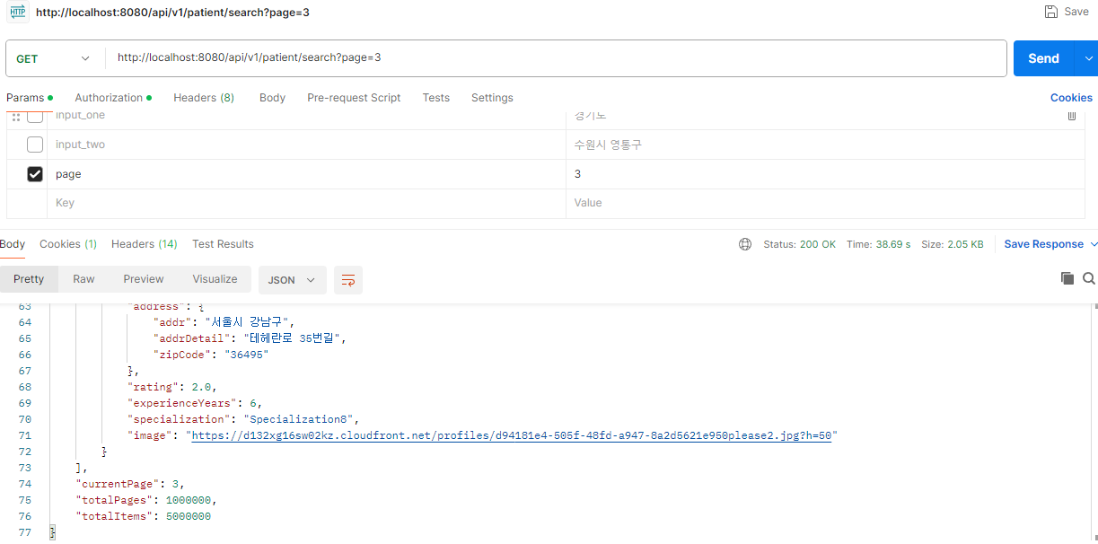1098x544 pixels.
Task: Click the Status: 200 OK text
Action: 799,244
